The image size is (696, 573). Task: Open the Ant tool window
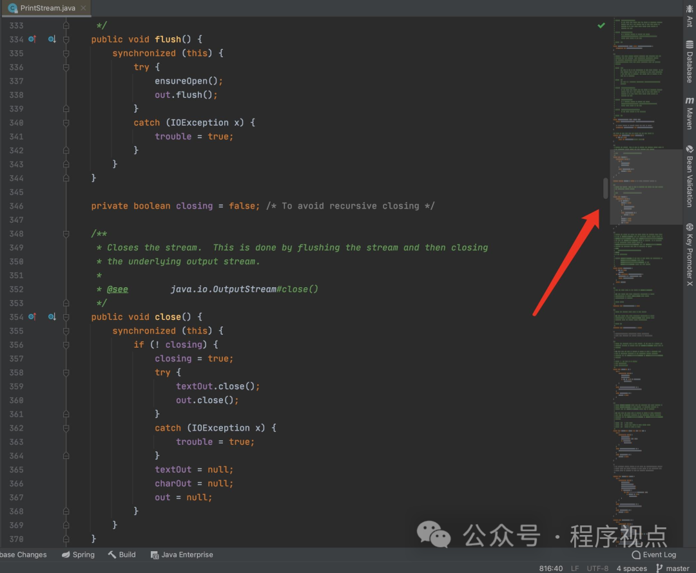click(x=690, y=17)
